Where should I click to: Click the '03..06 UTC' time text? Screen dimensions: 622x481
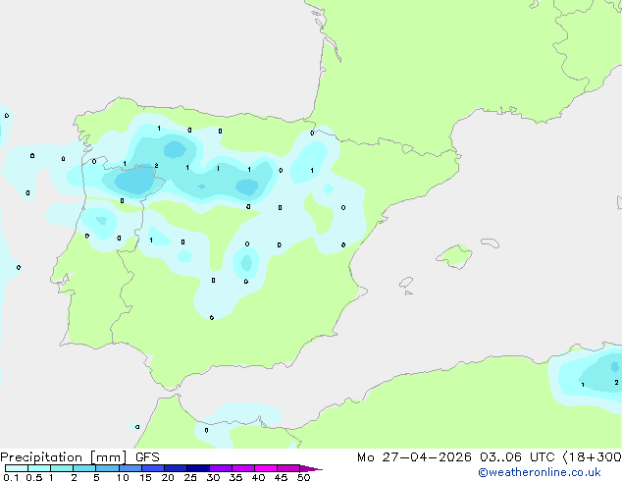pyautogui.click(x=517, y=457)
